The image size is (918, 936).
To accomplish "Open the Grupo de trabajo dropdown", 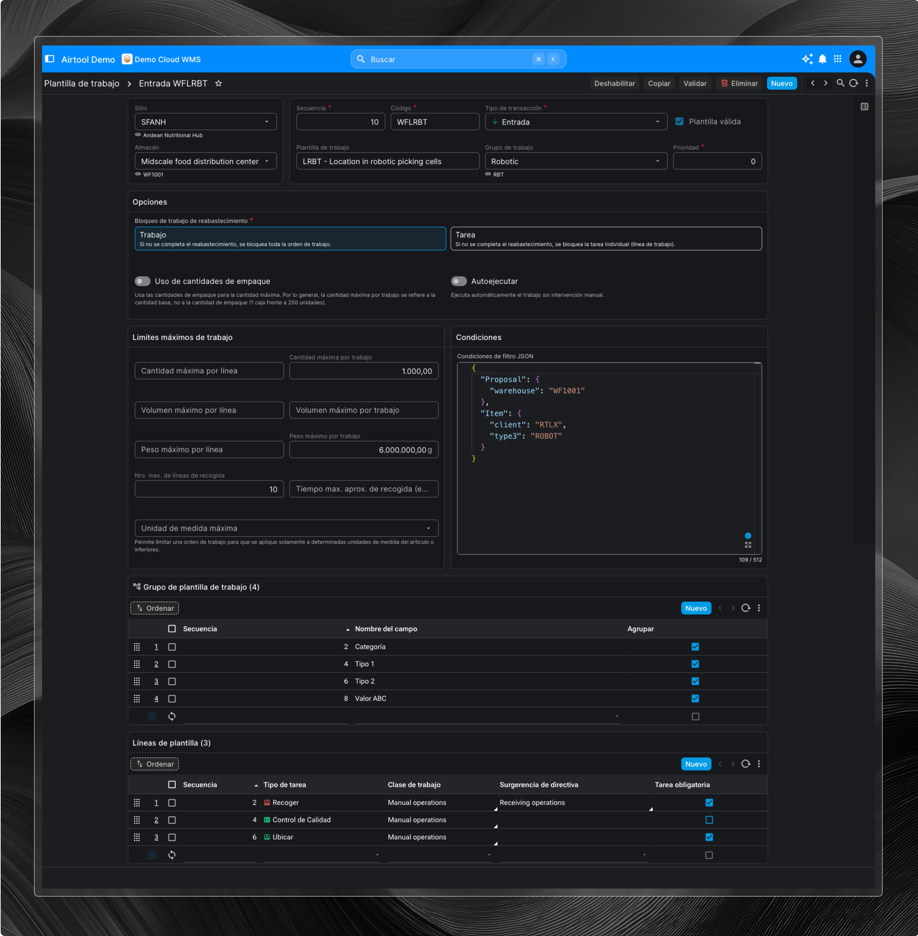I will click(x=576, y=162).
